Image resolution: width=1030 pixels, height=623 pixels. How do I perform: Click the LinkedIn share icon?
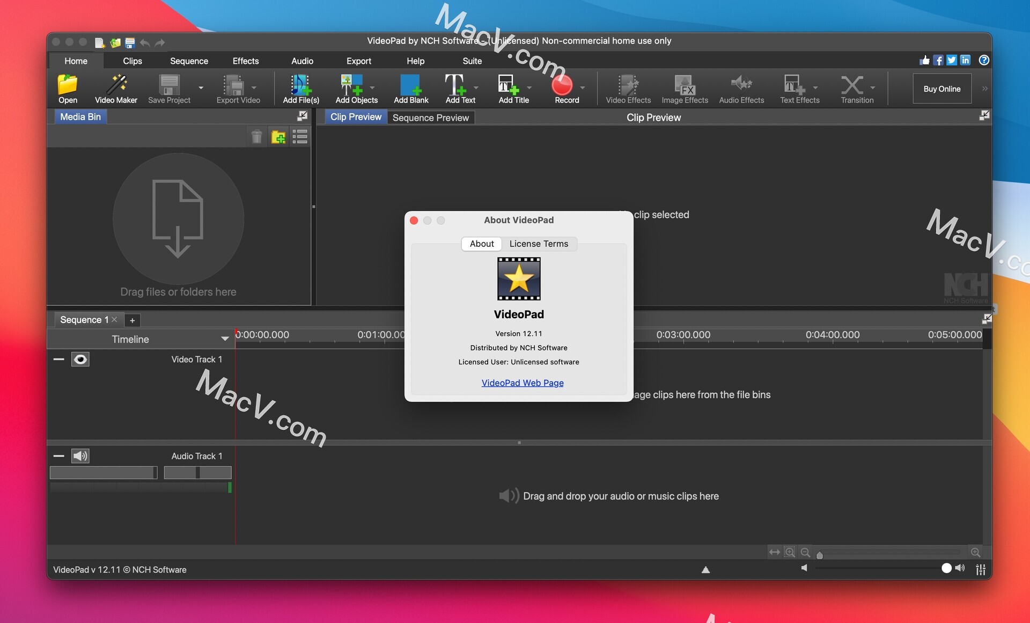coord(965,60)
